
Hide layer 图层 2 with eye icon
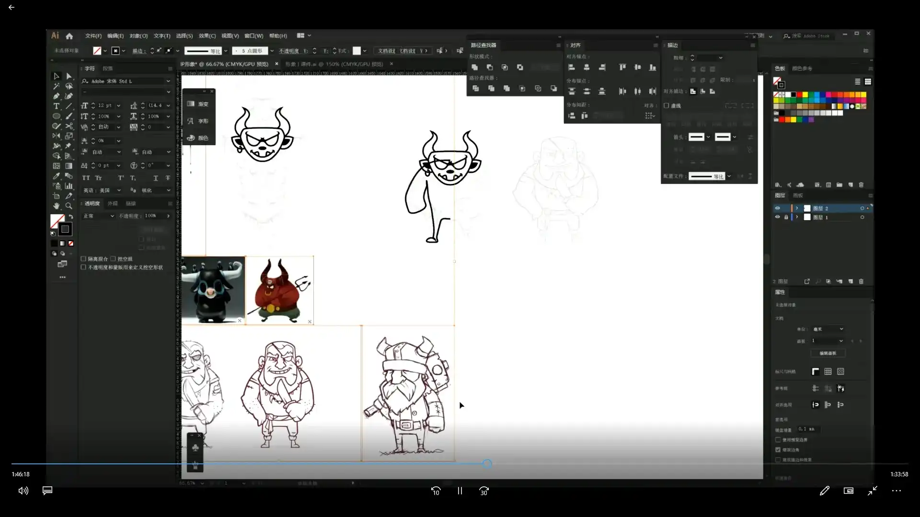[777, 208]
